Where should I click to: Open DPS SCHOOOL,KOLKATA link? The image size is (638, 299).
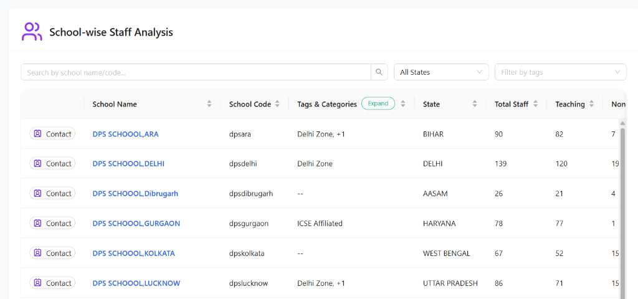pyautogui.click(x=134, y=254)
